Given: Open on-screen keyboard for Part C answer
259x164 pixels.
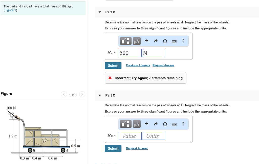Looking at the screenshot, I should pos(174,124).
